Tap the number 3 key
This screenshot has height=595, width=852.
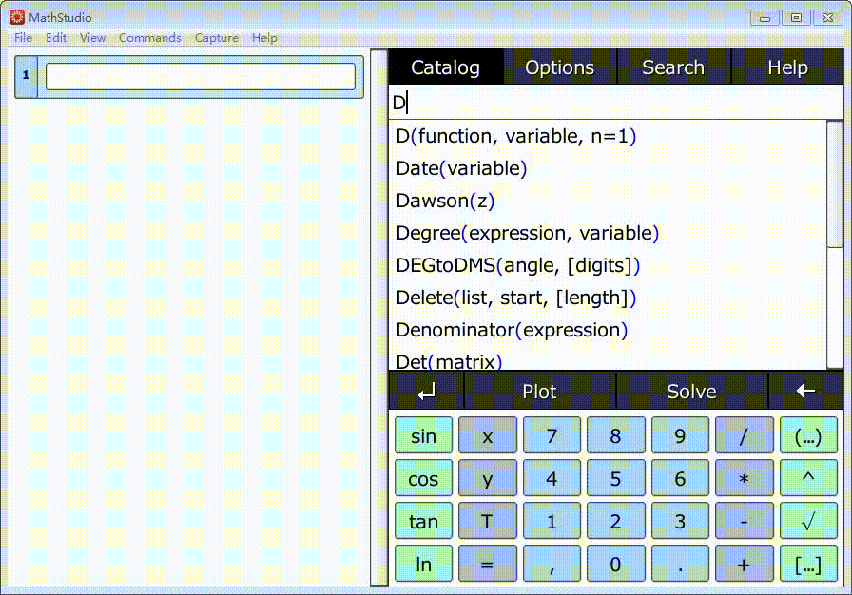(680, 521)
